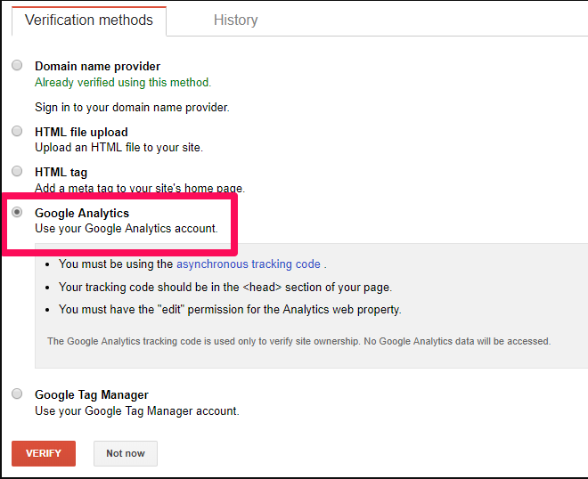Open the asynchronous tracking code link
Screen dimensions: 588x479
tap(248, 264)
